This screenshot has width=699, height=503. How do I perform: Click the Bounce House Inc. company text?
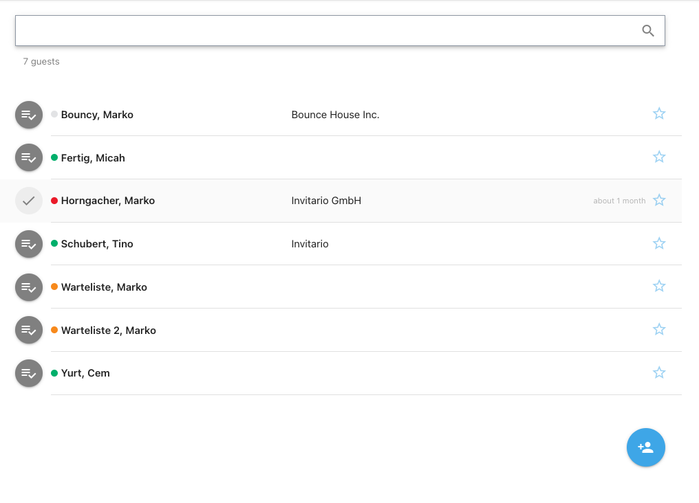pos(335,115)
